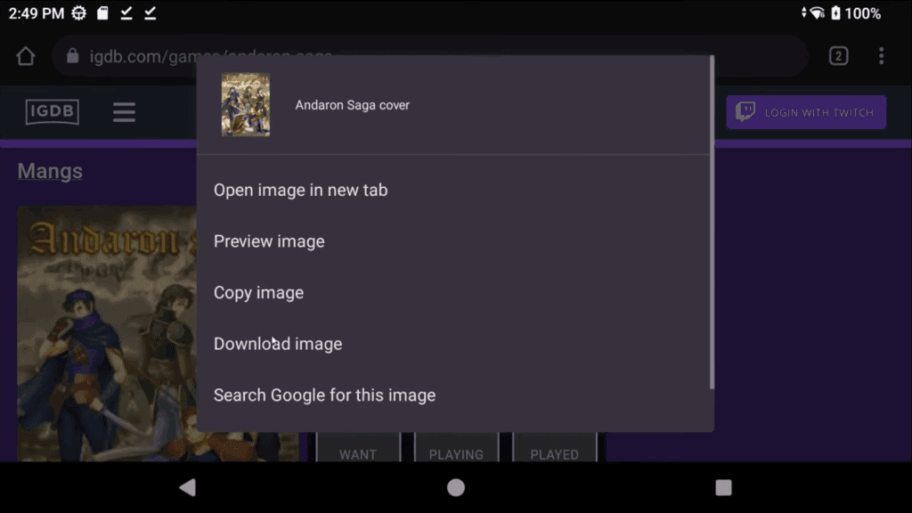This screenshot has height=513, width=912.
Task: Open the IGDB hamburger menu
Action: (124, 112)
